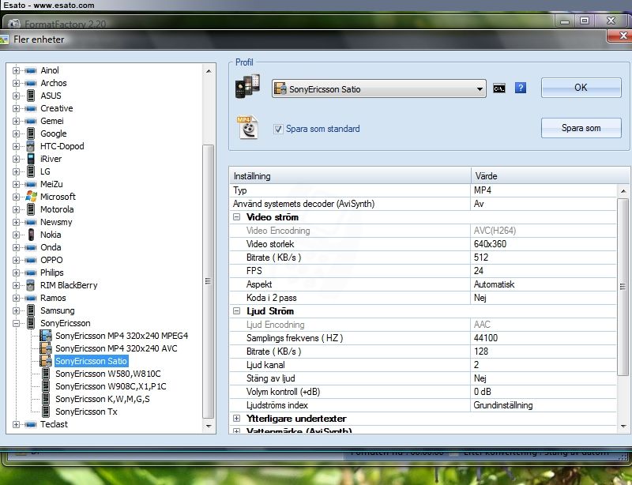Click the icon of SonyEricsson K,W,M,G,S
This screenshot has width=632, height=485.
tap(46, 399)
